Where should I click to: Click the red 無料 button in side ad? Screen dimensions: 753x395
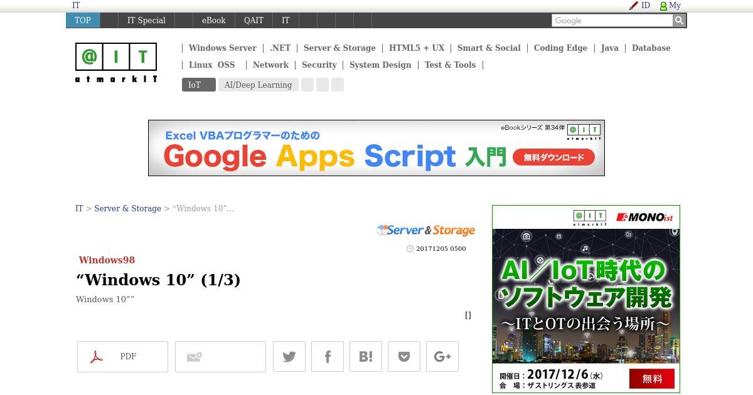(652, 379)
